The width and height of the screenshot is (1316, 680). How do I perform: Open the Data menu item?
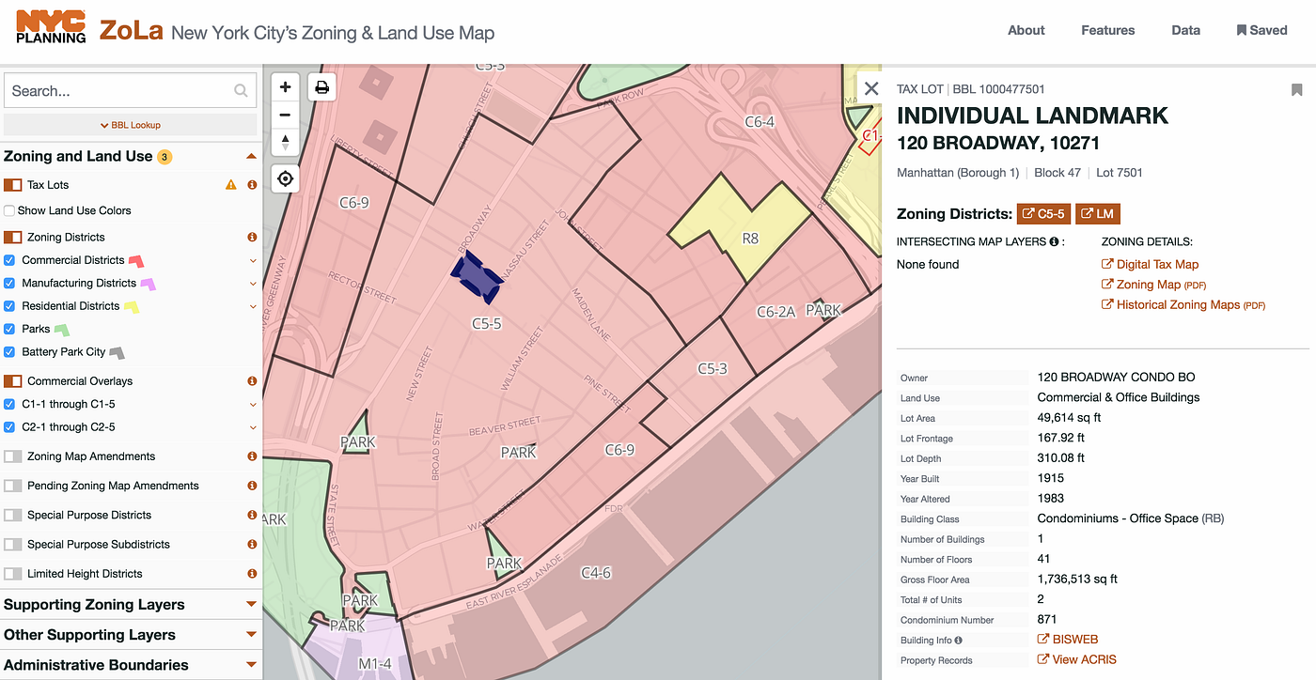[x=1185, y=30]
